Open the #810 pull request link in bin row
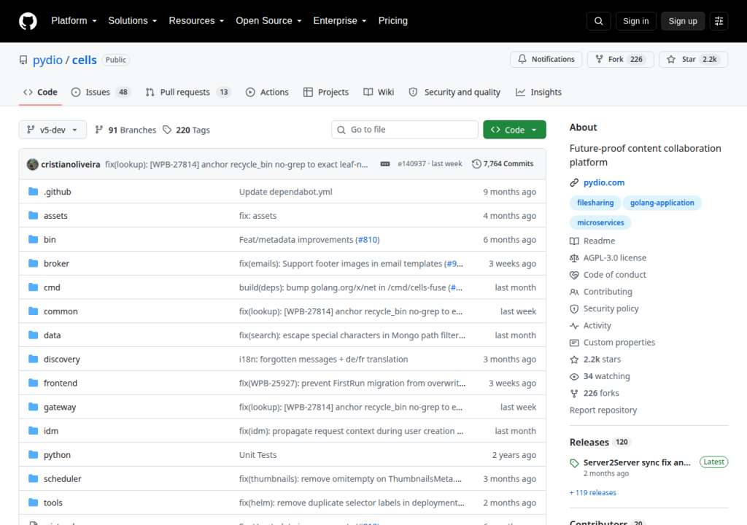Viewport: 747px width, 525px height. pyautogui.click(x=368, y=240)
